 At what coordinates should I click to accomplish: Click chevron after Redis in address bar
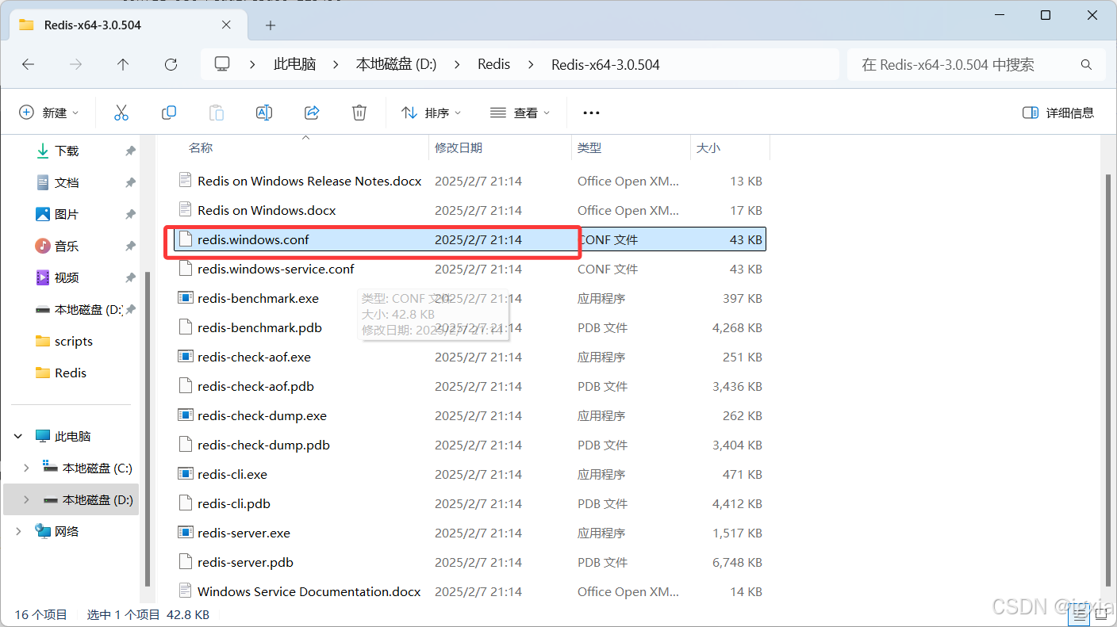[x=531, y=64]
